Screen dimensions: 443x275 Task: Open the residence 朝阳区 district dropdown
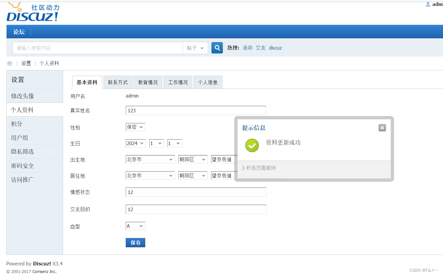[x=193, y=175]
